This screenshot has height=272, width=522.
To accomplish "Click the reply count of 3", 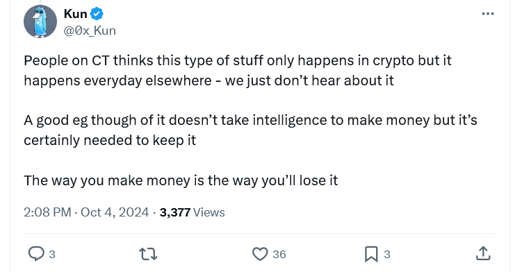I will point(52,255).
